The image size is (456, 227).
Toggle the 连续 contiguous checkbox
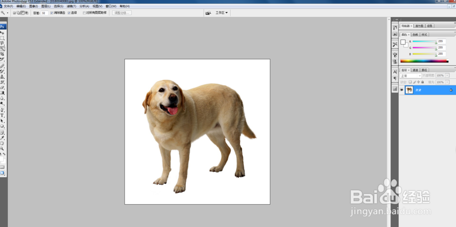[69, 13]
